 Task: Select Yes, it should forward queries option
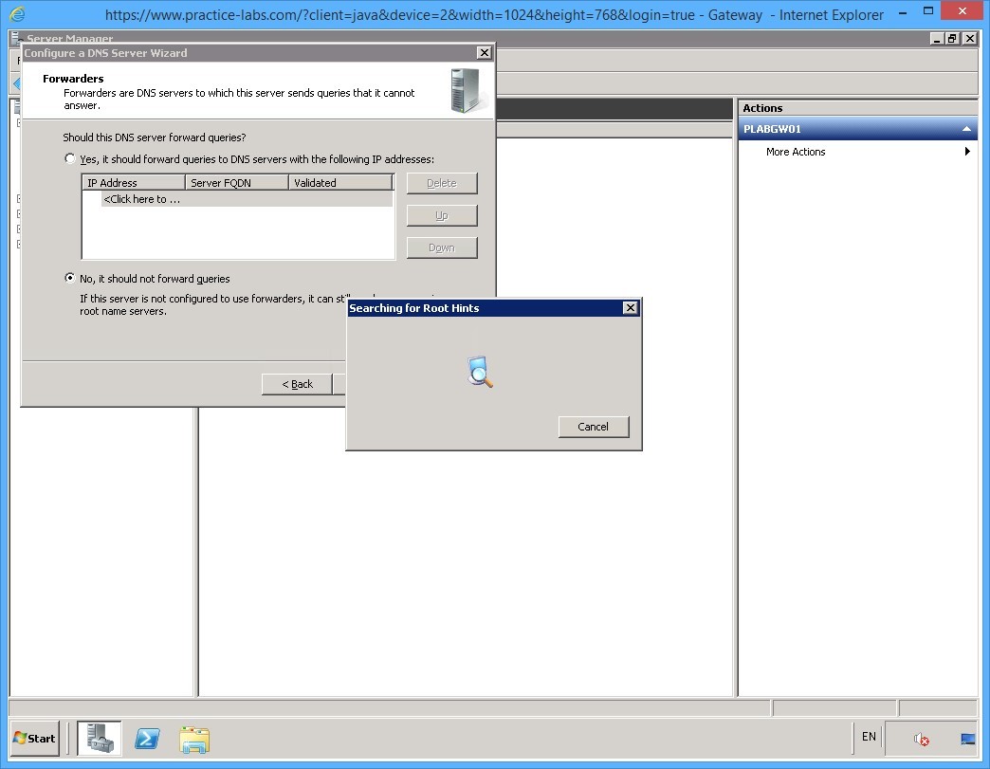coord(69,158)
